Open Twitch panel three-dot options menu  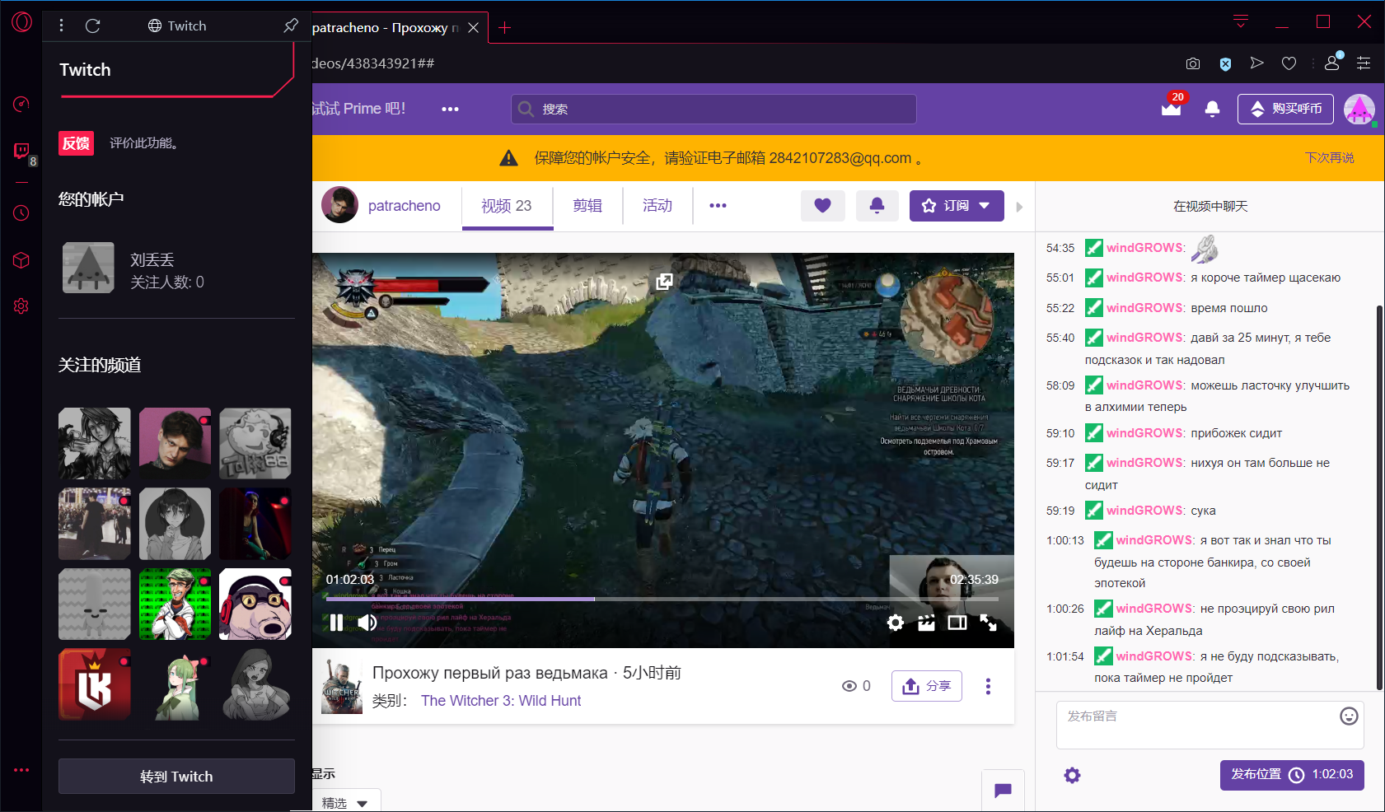(x=62, y=26)
